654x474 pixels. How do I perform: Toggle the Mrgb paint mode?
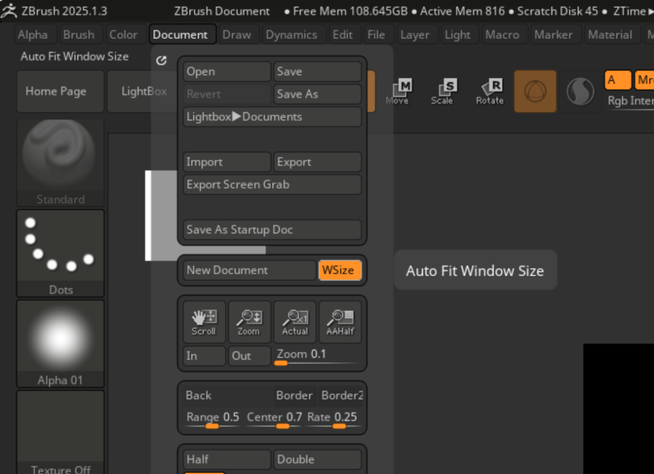coord(646,80)
